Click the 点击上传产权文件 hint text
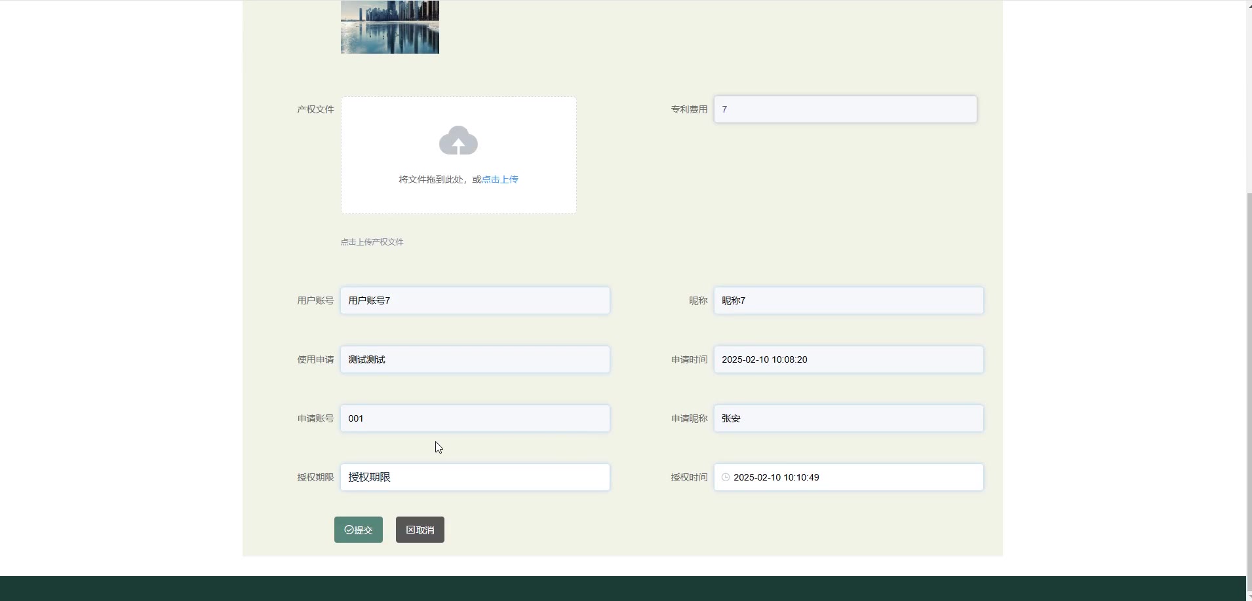 coord(372,242)
